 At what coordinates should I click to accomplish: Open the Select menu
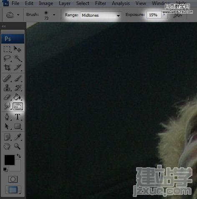[x=83, y=3]
